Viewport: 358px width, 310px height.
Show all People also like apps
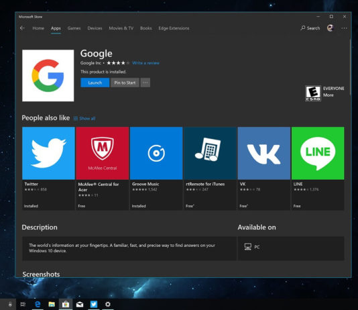(x=84, y=118)
